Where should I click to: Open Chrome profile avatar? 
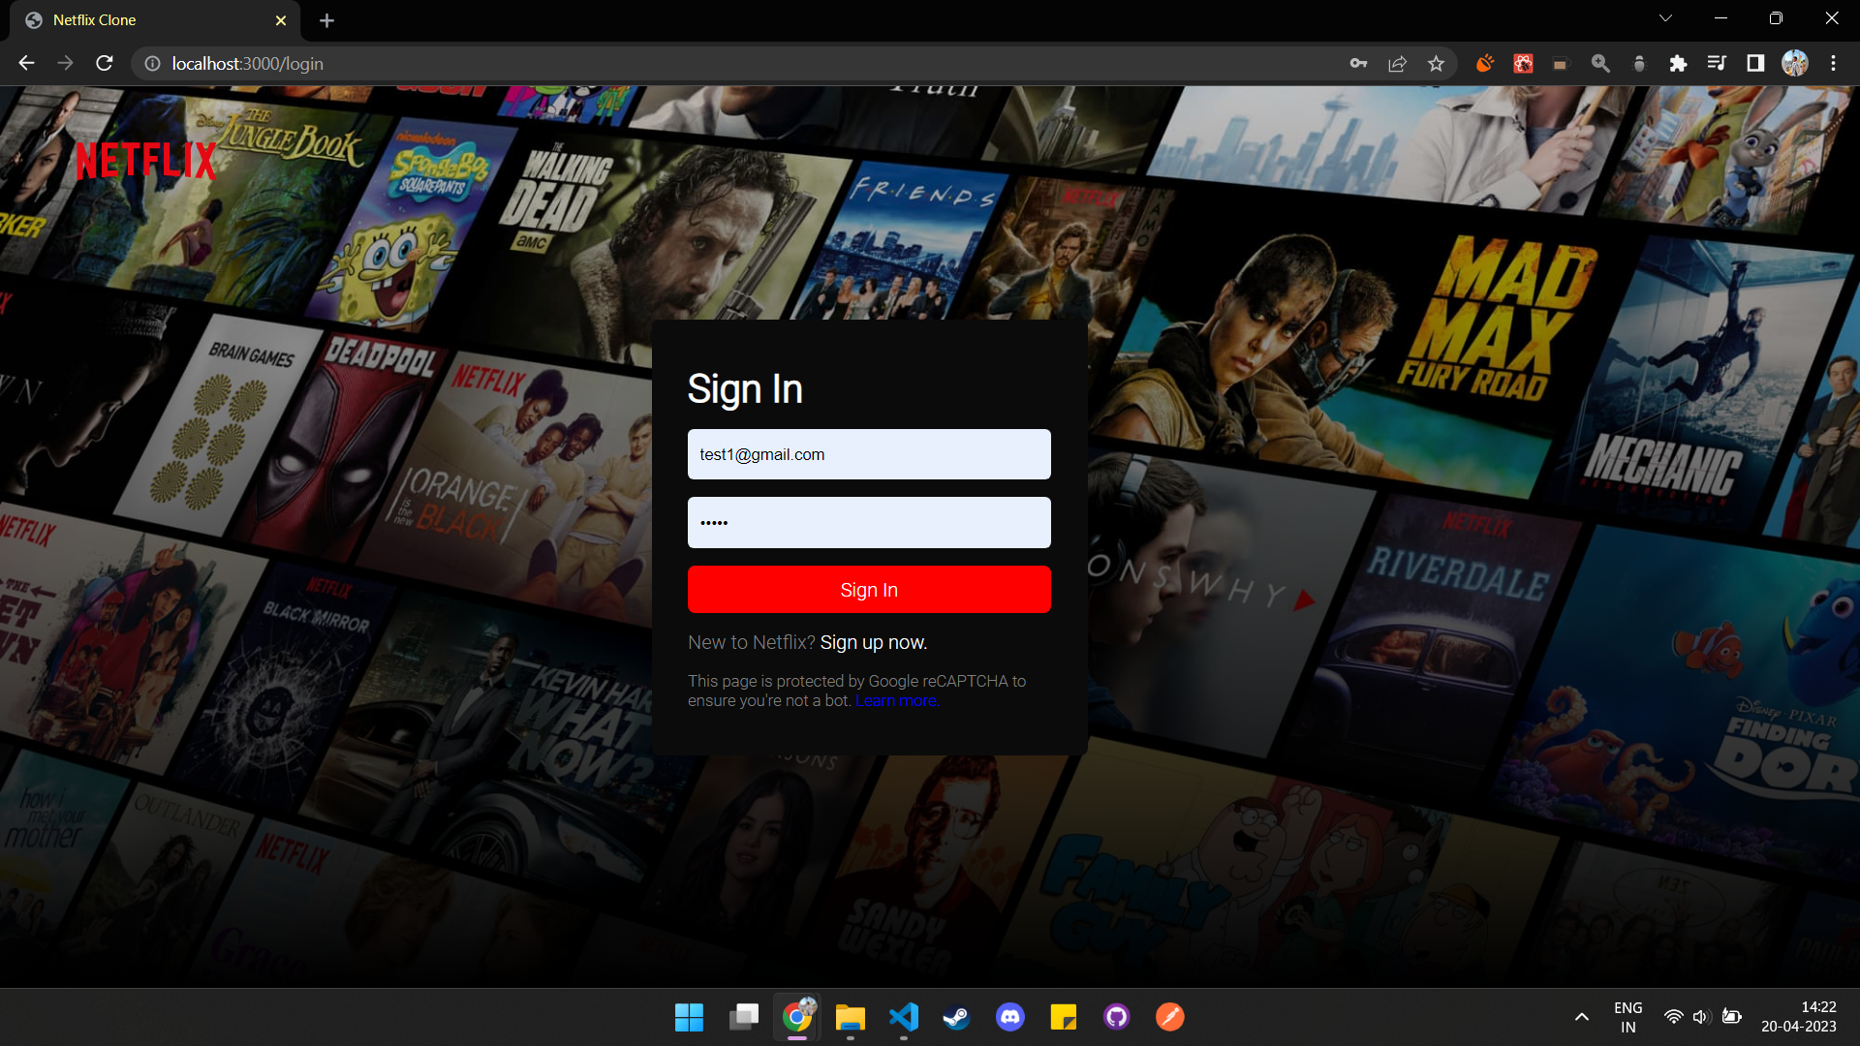click(1795, 63)
